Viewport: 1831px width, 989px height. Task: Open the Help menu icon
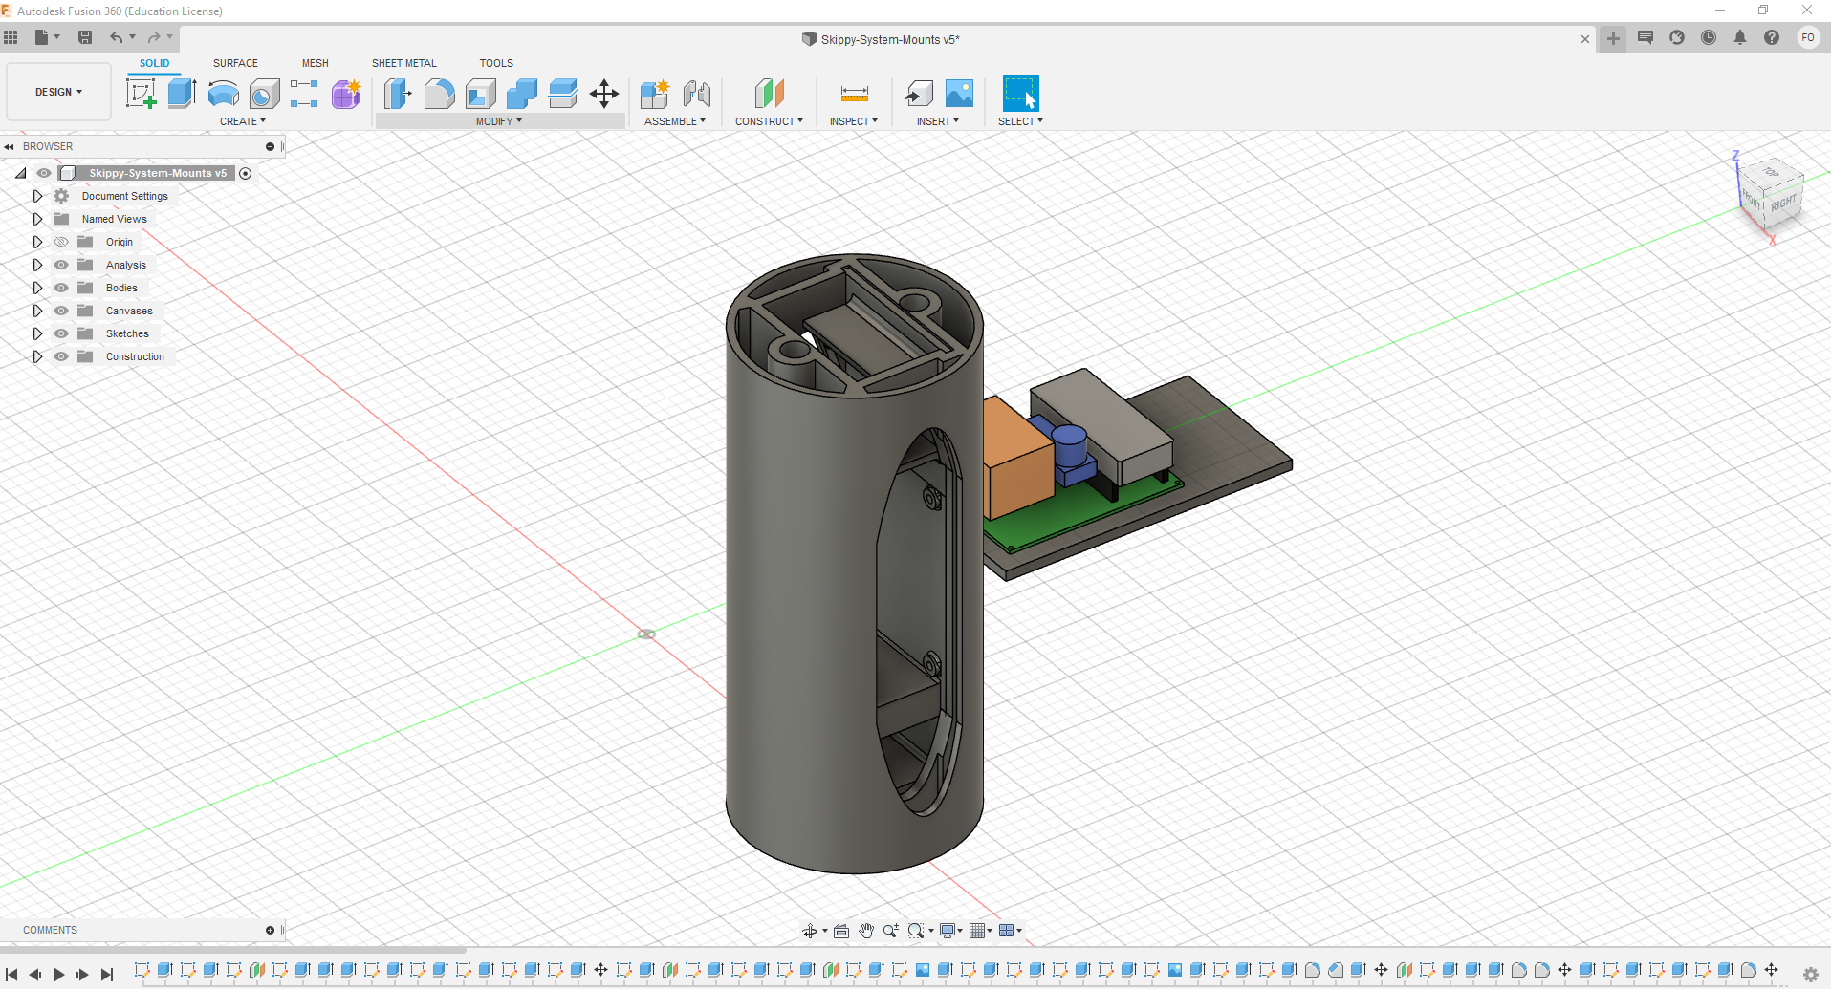(1772, 37)
